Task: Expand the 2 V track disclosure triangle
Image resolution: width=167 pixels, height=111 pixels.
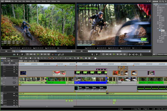Action: tap(4, 76)
